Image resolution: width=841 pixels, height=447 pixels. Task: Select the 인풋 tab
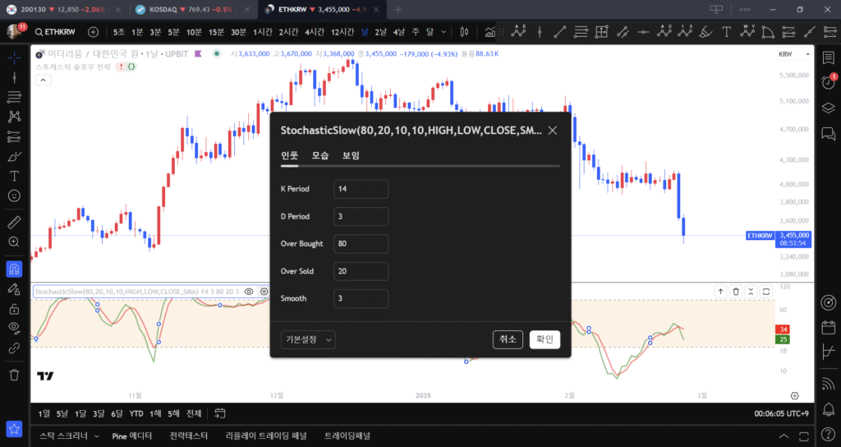[x=290, y=155]
